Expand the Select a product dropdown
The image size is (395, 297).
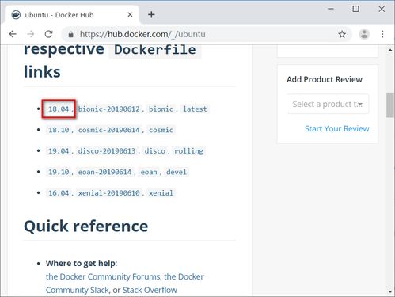[328, 104]
